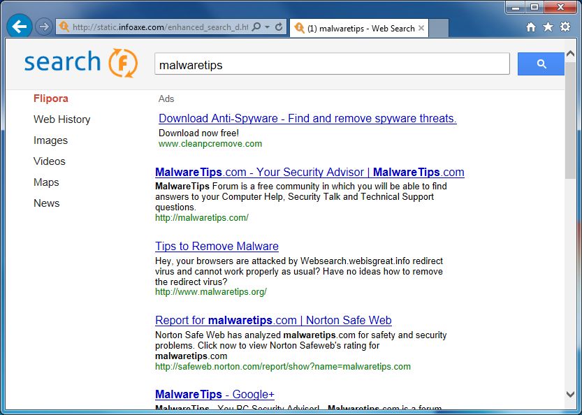Click the malwaretips search input field
This screenshot has height=415, width=582.
pyautogui.click(x=331, y=65)
